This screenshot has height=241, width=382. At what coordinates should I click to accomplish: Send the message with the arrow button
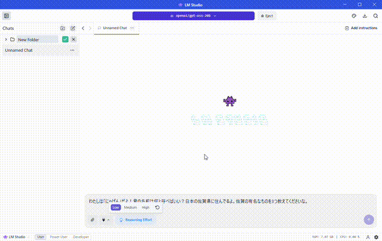pyautogui.click(x=369, y=220)
